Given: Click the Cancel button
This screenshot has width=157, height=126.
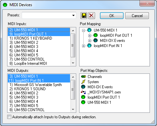Looking at the screenshot, I should tap(137, 16).
